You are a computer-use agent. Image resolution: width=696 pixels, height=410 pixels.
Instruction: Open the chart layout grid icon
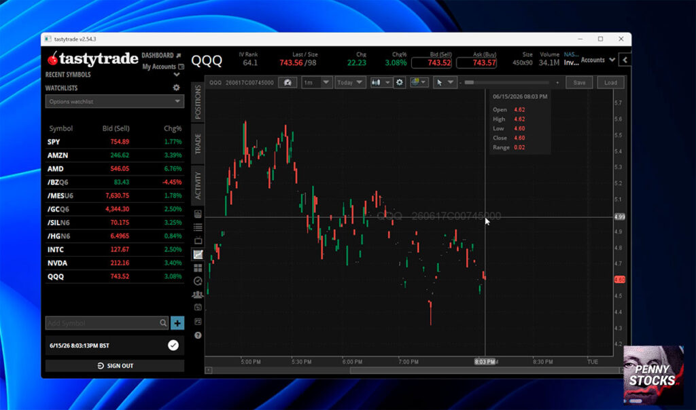(415, 82)
